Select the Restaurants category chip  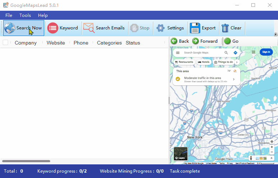(184, 62)
